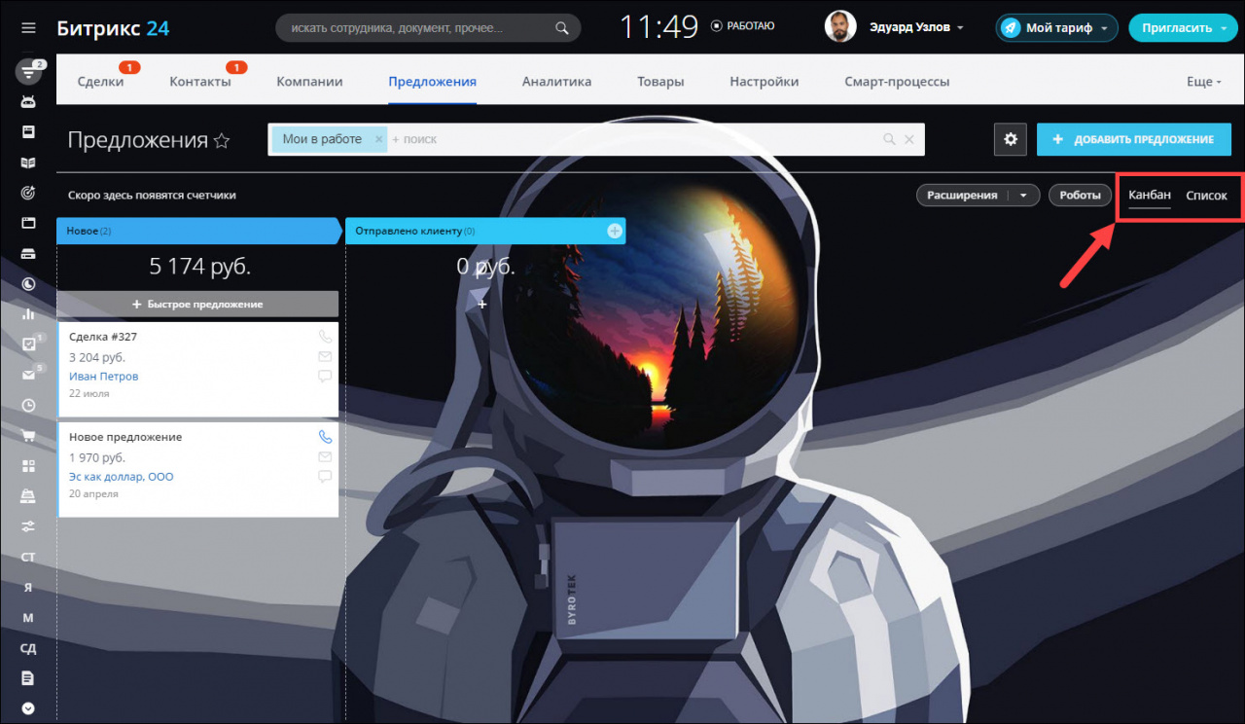Open the Пригласить dropdown arrow

pyautogui.click(x=1224, y=28)
